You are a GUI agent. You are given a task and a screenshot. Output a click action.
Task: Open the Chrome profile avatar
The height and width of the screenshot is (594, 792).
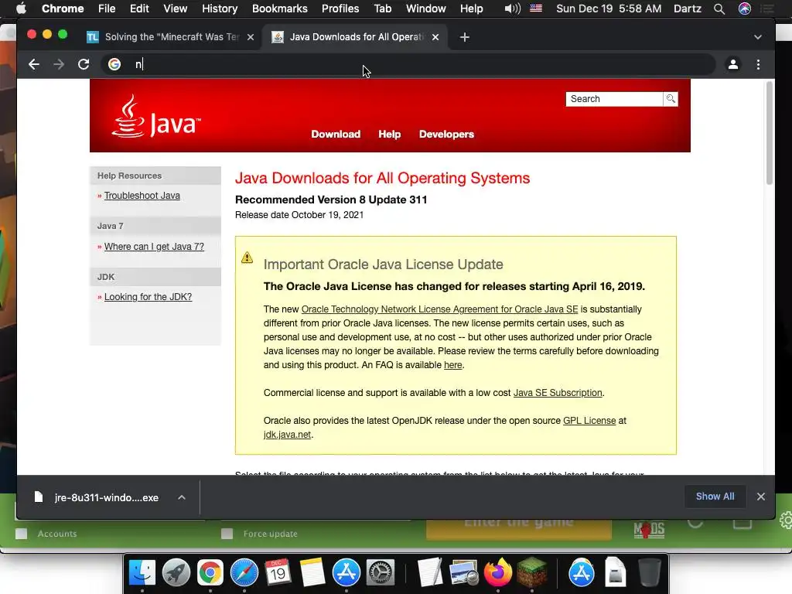[x=733, y=64]
